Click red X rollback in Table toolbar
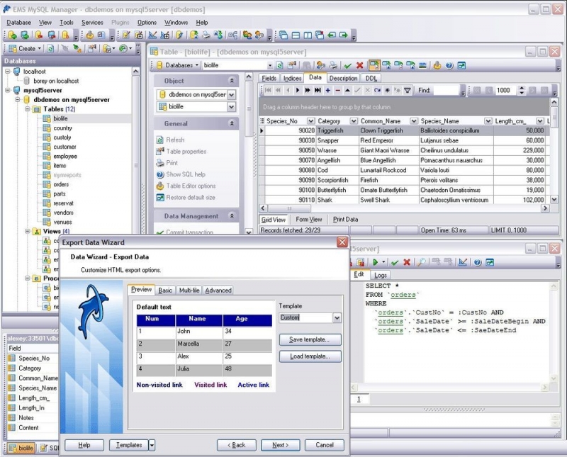 point(359,65)
